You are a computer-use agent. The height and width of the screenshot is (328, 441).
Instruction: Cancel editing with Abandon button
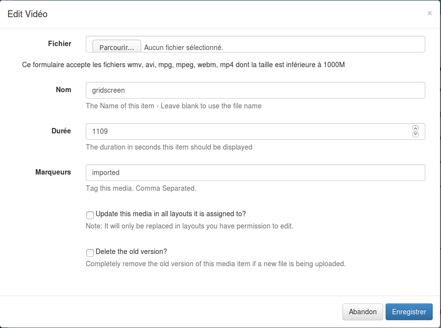(x=363, y=312)
